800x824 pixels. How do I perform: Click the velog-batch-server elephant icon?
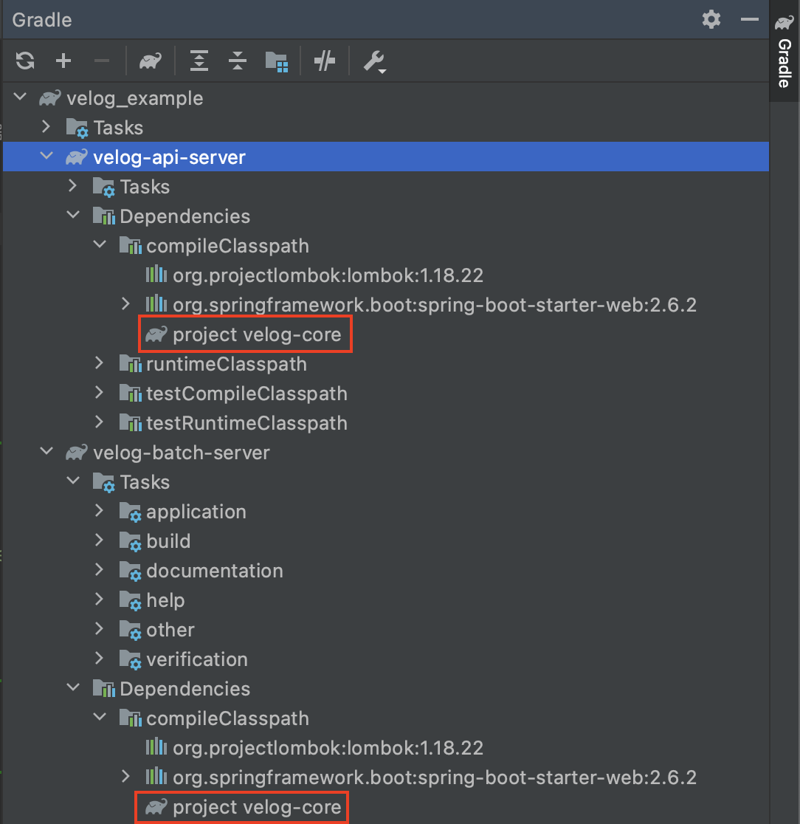click(77, 453)
